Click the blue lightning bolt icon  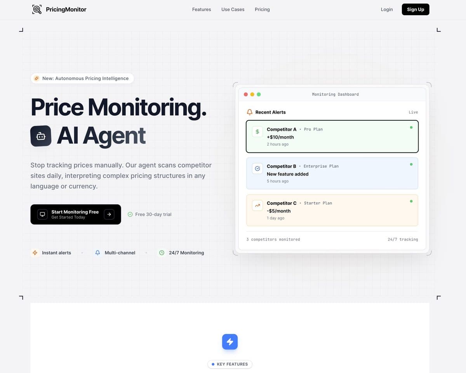click(230, 342)
